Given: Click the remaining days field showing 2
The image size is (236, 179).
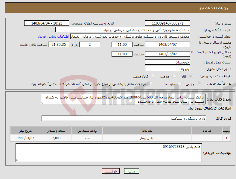Looking at the screenshot, I should 90,44.
